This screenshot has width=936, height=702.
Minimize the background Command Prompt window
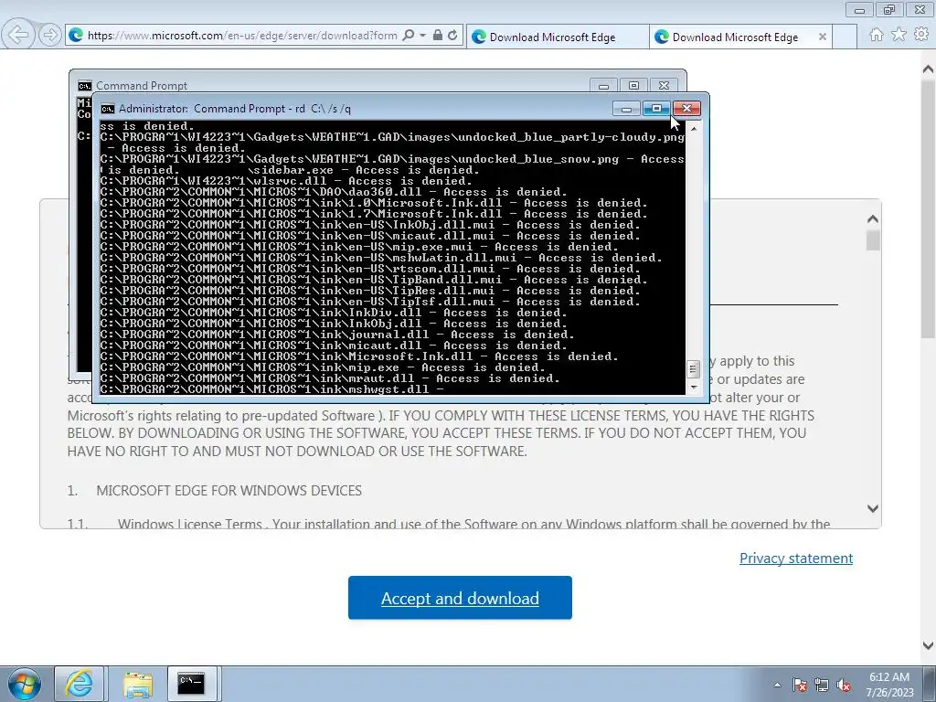[603, 86]
